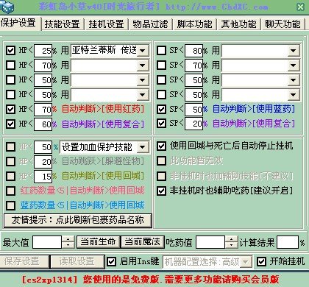Open the 挂机设置 tab

click(x=107, y=24)
